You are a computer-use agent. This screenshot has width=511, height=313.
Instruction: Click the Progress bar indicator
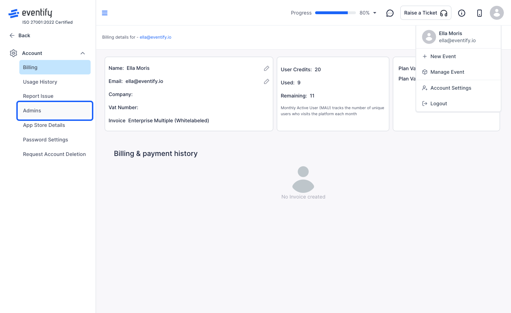[335, 13]
